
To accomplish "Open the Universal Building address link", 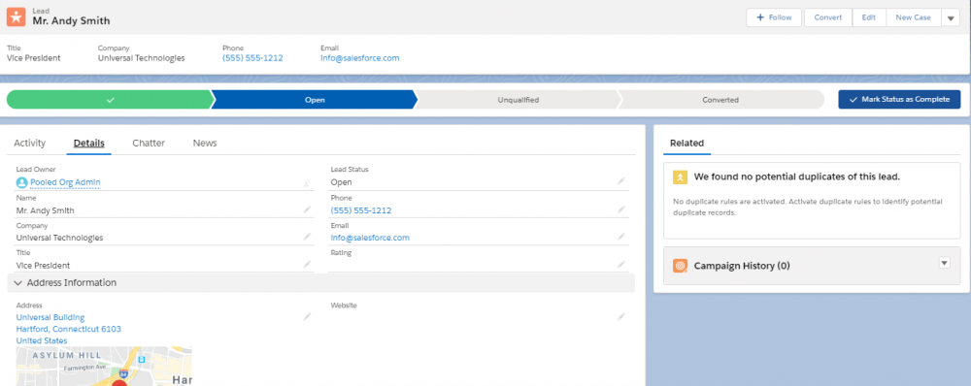I will [x=50, y=317].
